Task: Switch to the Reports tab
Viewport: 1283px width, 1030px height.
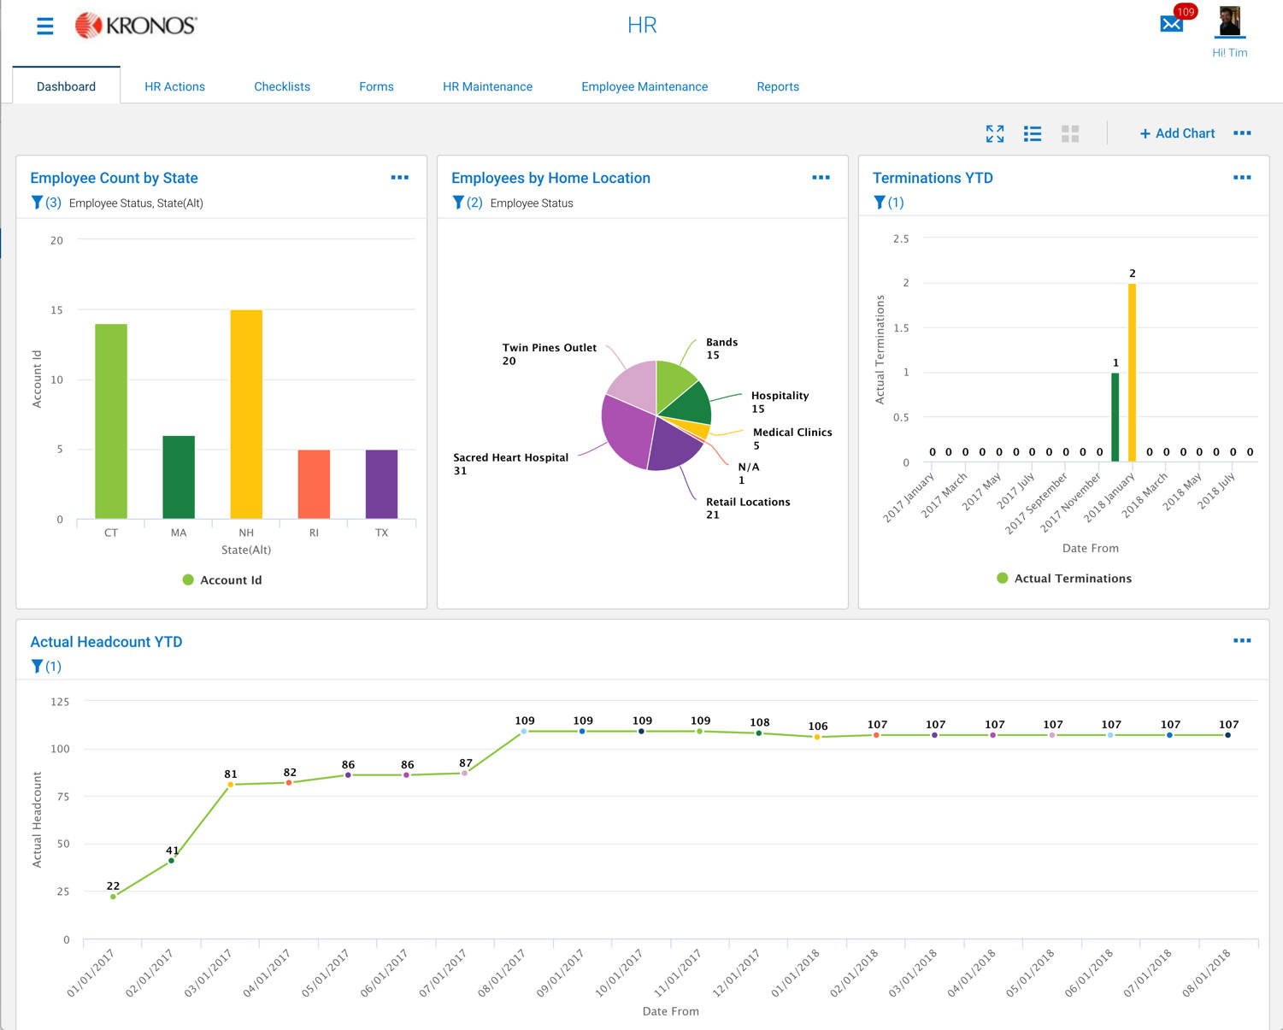Action: point(777,86)
